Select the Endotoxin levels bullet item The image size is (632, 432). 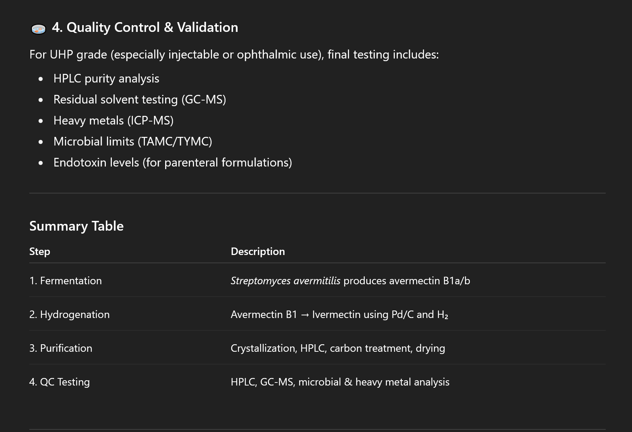[x=173, y=163]
